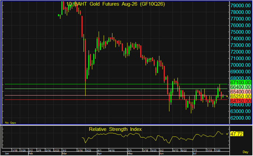Click the yellow arrow beside current price
The width and height of the screenshot is (253, 156).
click(227, 96)
